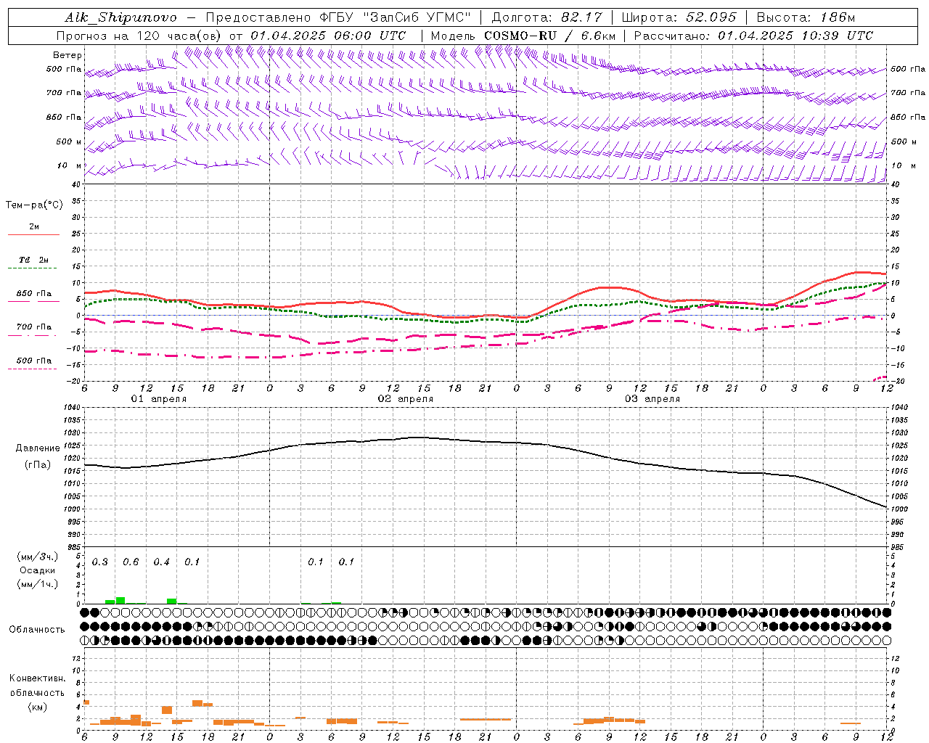Click the (мм/3ч.) precipitation unit label
The image size is (929, 743).
point(38,557)
